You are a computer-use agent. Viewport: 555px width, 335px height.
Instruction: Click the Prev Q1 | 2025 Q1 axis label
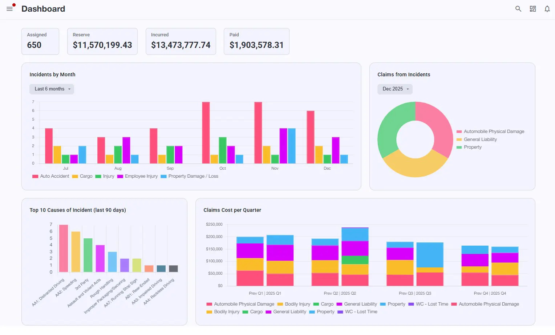265,293
